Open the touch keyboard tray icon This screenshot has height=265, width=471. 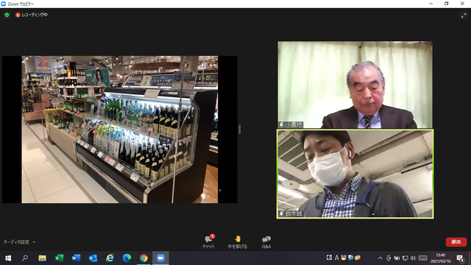click(x=422, y=258)
